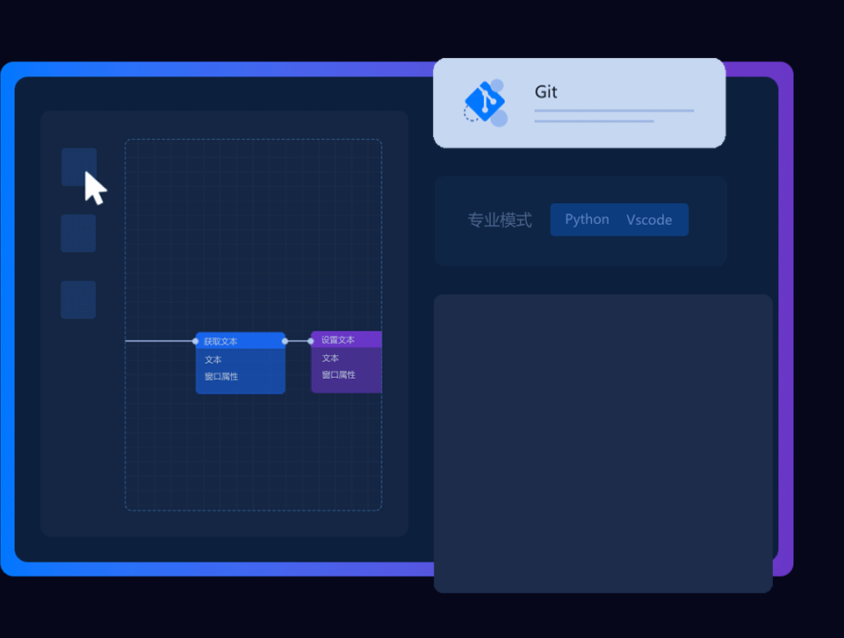Select the 设置文本 node header

coord(347,339)
